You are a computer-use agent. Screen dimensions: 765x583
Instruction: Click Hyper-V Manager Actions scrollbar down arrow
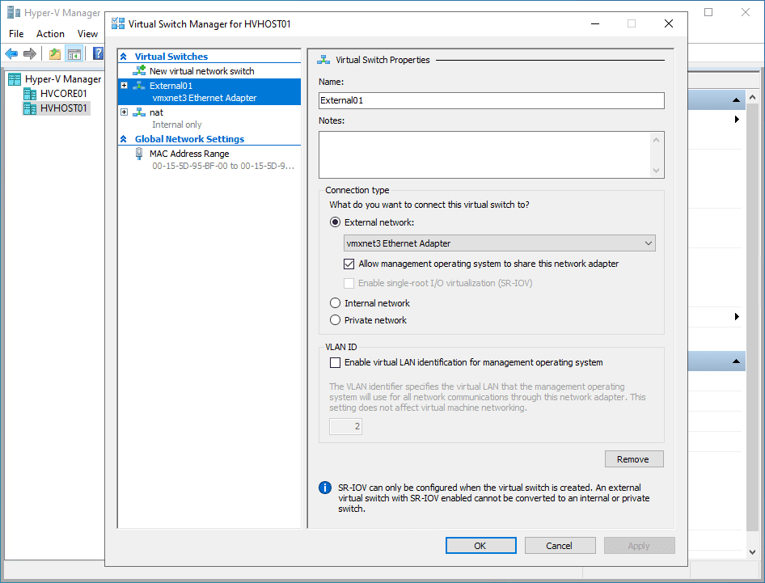click(x=752, y=551)
